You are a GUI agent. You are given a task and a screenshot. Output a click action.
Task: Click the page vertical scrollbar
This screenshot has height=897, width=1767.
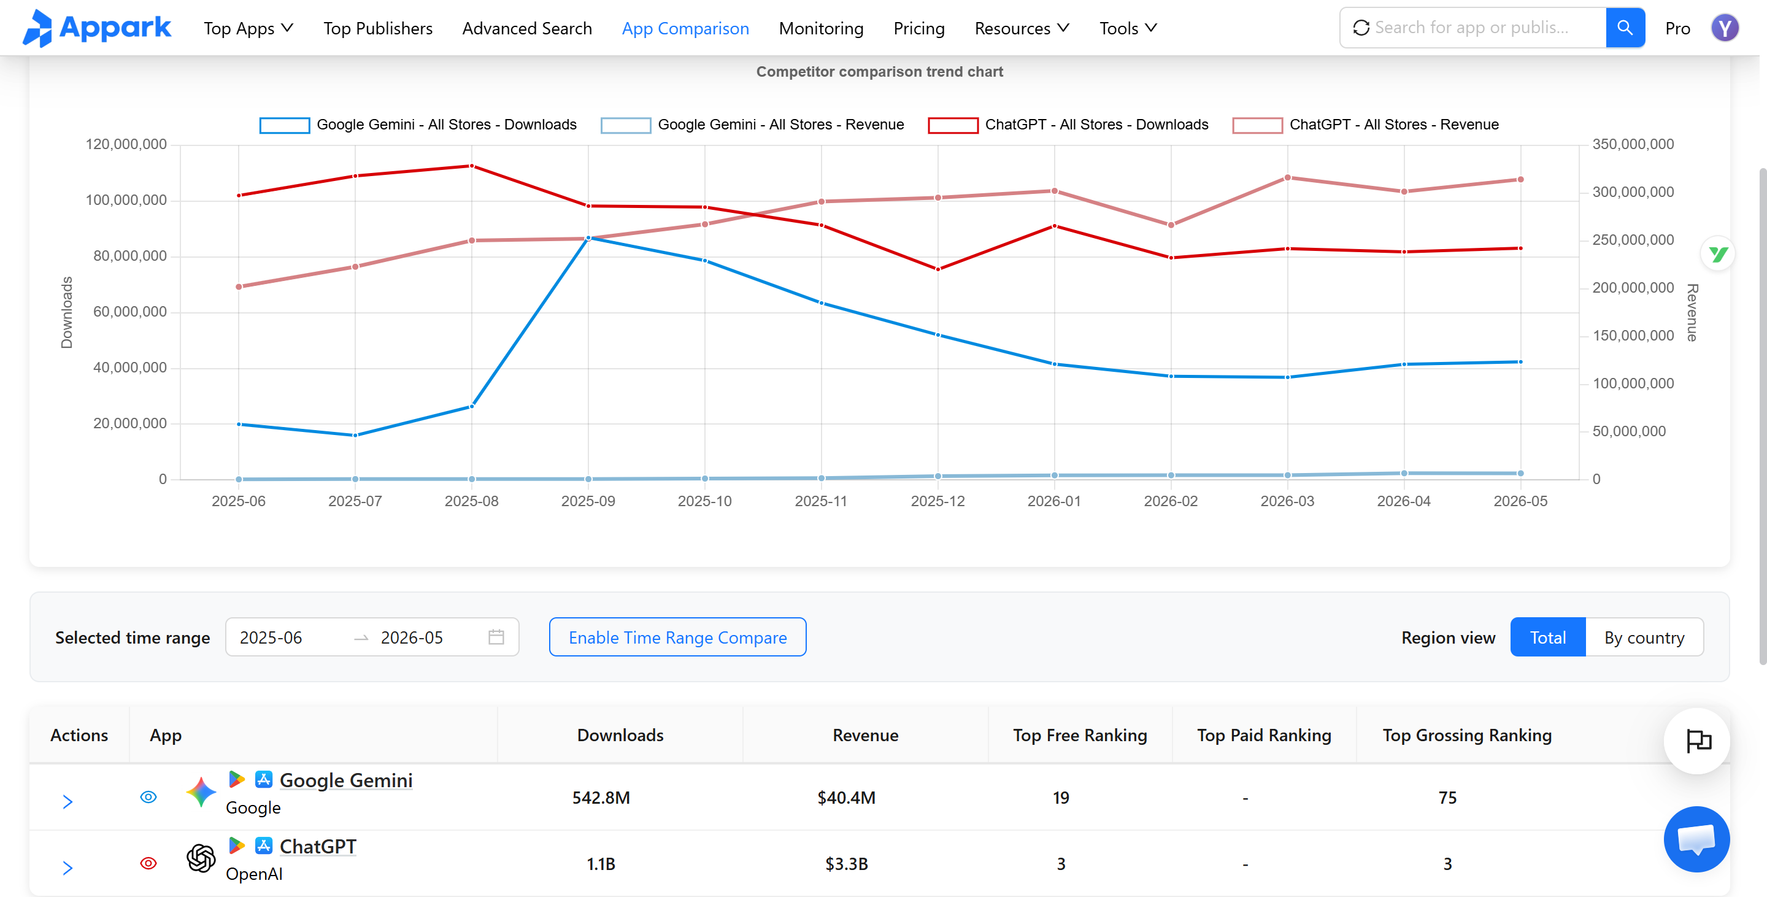(1762, 415)
